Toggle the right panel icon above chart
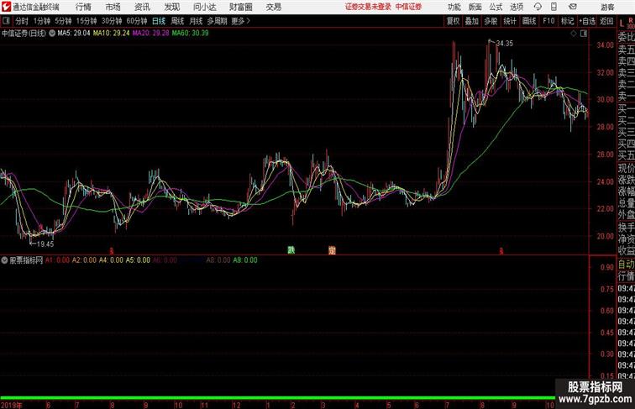 click(x=584, y=34)
